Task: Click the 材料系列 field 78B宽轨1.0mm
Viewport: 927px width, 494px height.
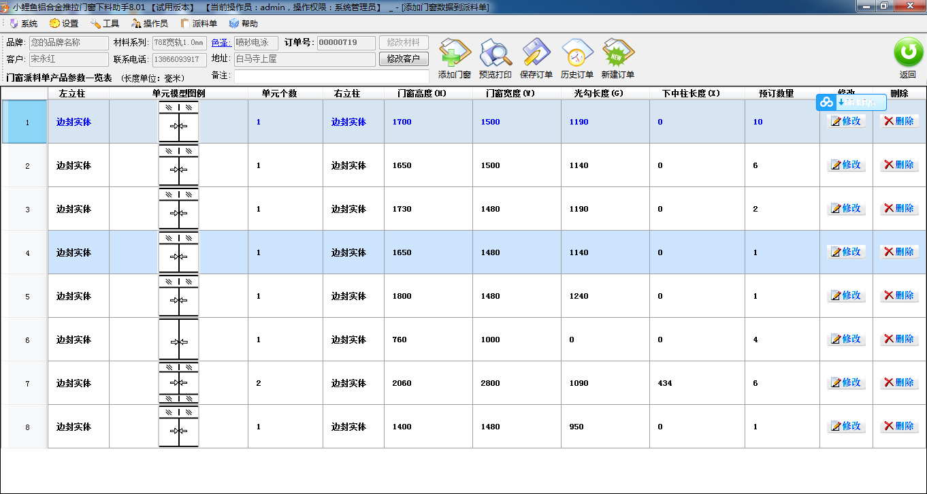Action: [x=179, y=43]
